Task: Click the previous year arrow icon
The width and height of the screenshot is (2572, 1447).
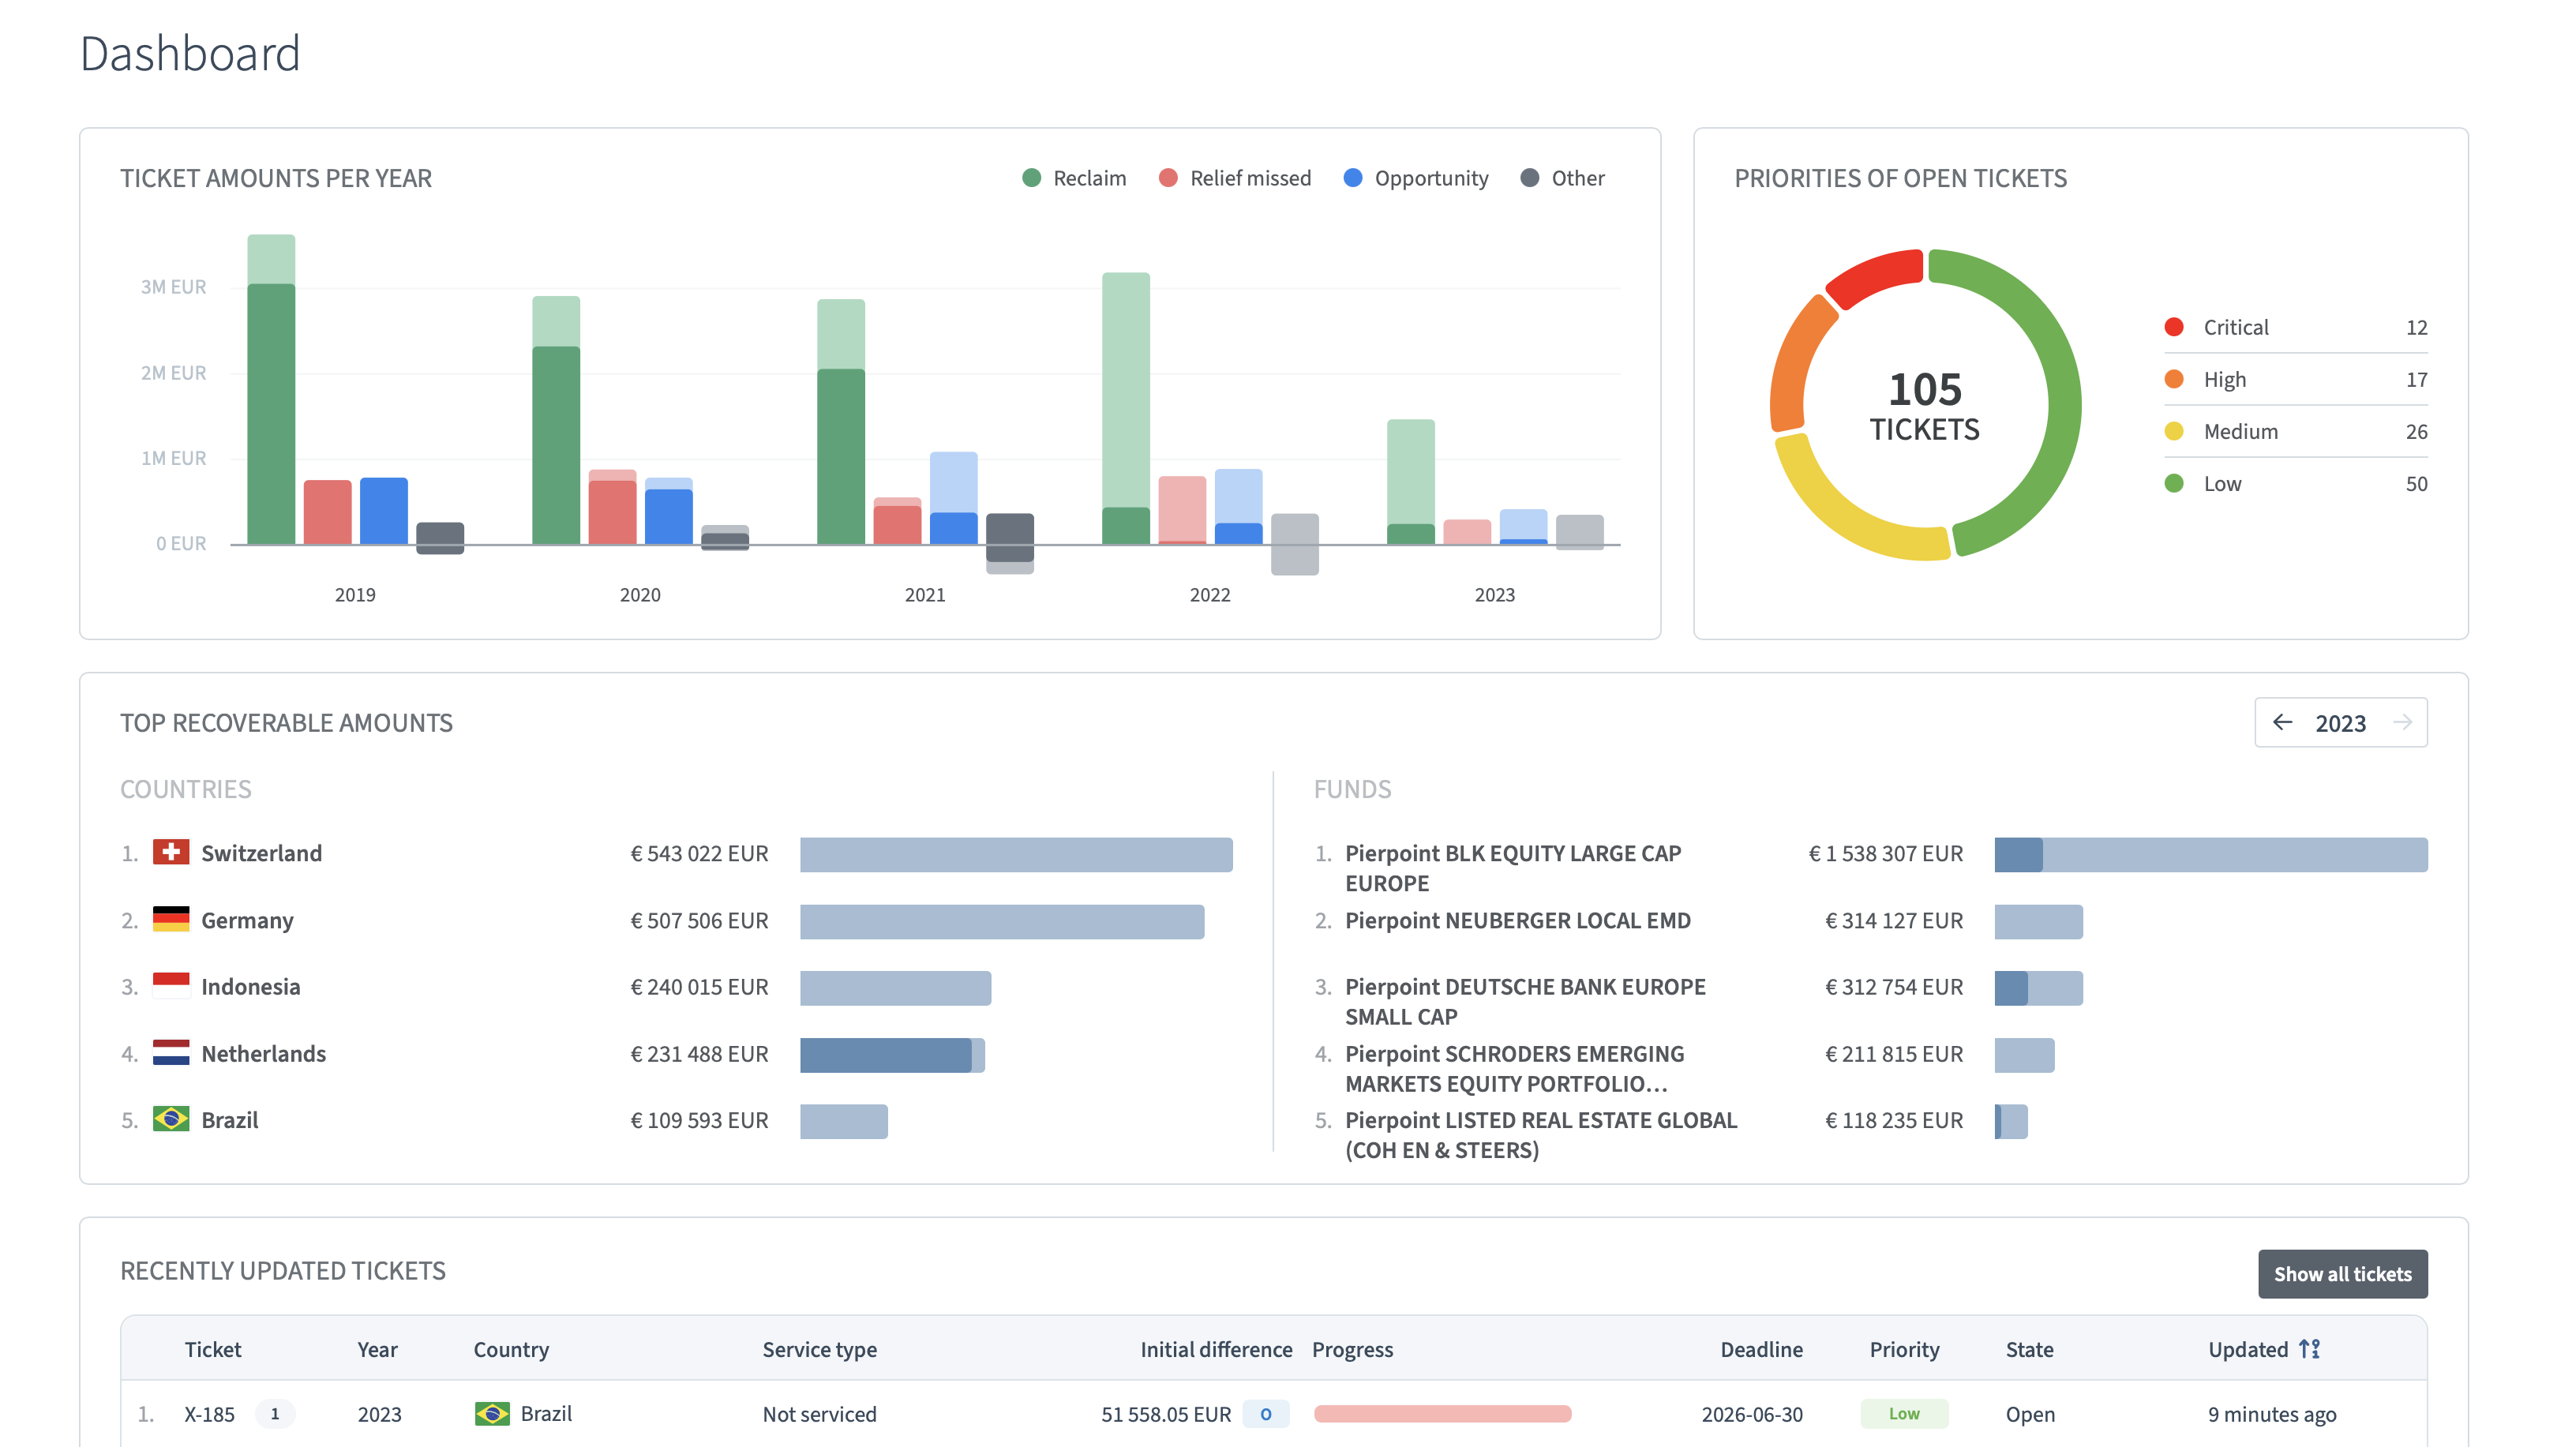Action: (2282, 722)
